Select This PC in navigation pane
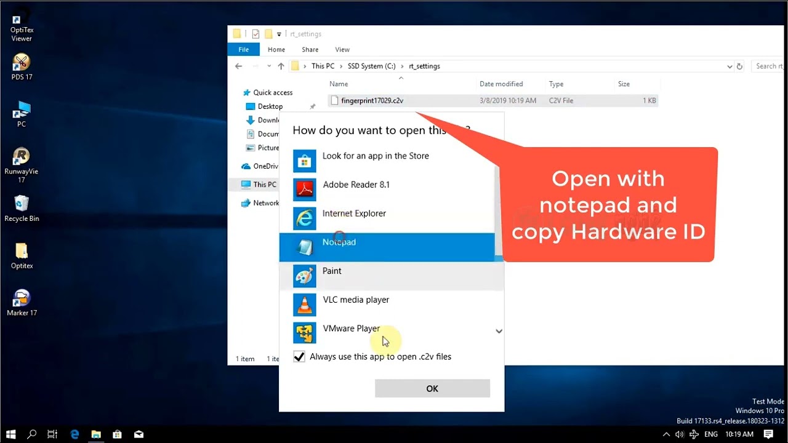 pos(259,185)
